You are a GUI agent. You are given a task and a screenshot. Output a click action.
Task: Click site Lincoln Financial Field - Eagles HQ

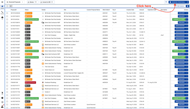coord(74,73)
